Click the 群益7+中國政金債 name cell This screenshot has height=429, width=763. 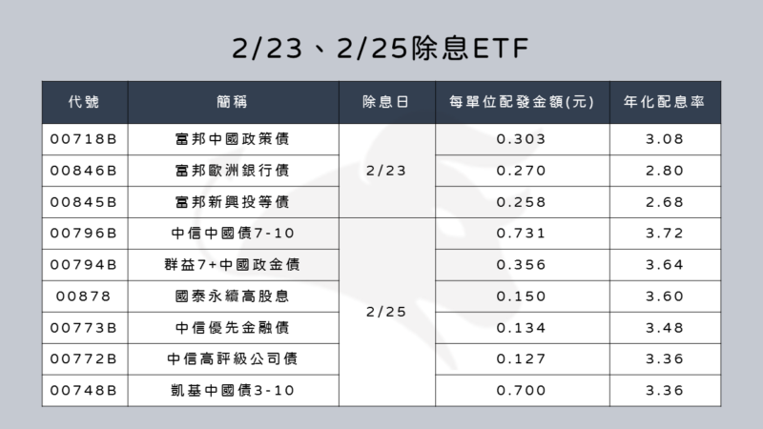tap(233, 265)
